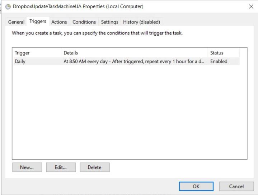Confirm changes with the OK button

tap(196, 186)
